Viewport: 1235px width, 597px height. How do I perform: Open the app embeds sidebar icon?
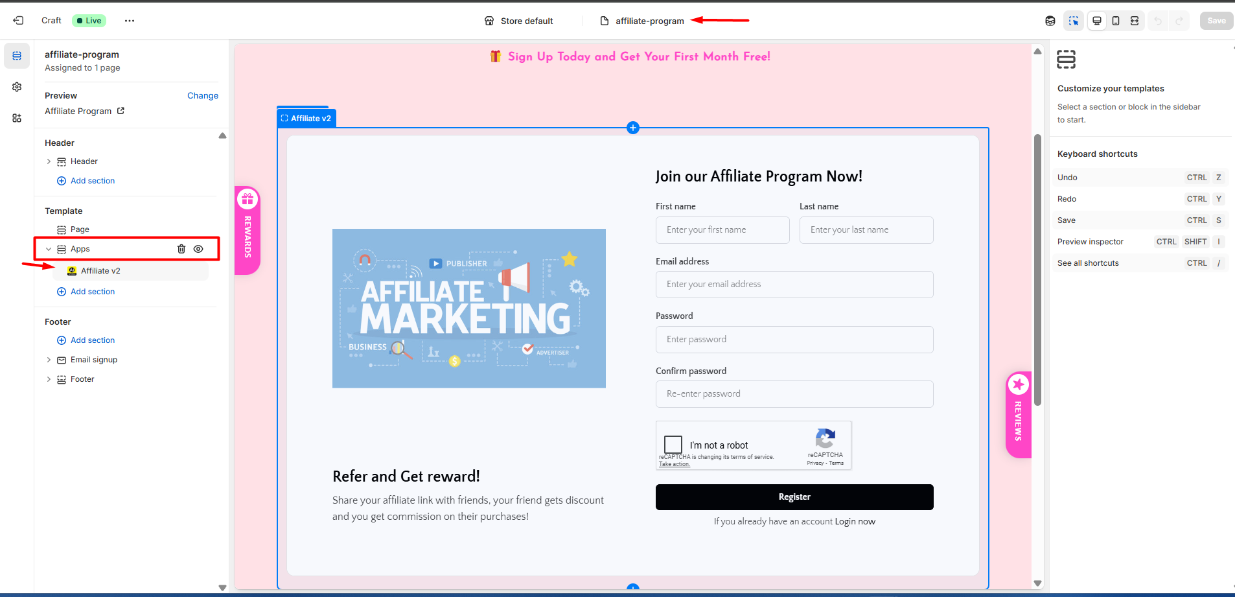pos(17,118)
